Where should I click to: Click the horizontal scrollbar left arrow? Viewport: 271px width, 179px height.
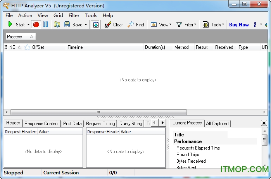(7, 112)
